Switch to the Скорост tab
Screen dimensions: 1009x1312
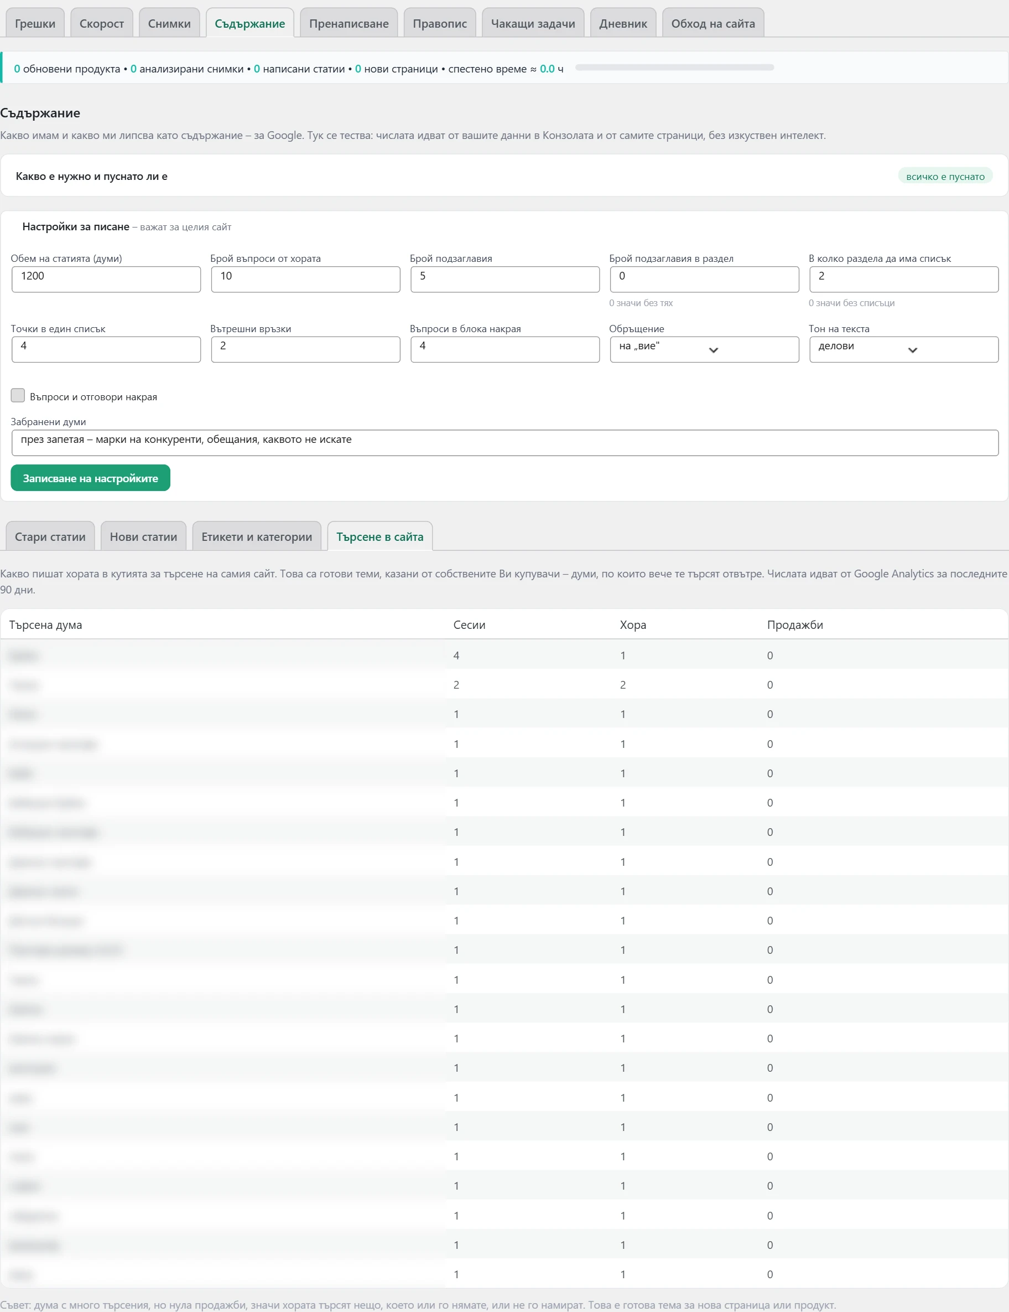[101, 23]
